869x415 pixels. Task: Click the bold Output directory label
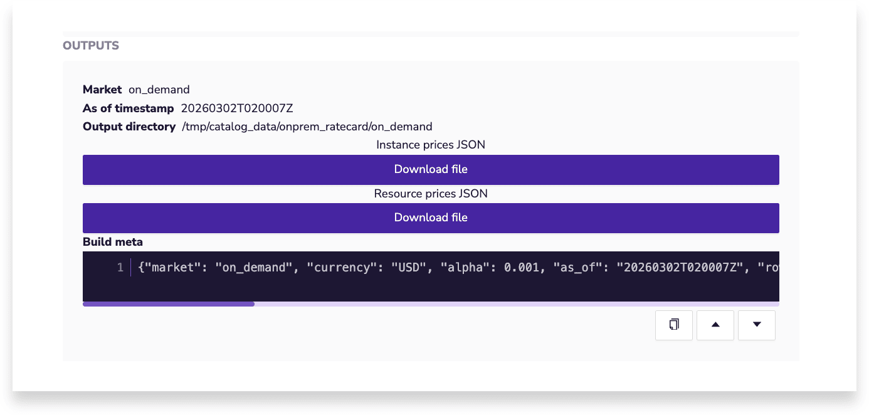coord(129,127)
